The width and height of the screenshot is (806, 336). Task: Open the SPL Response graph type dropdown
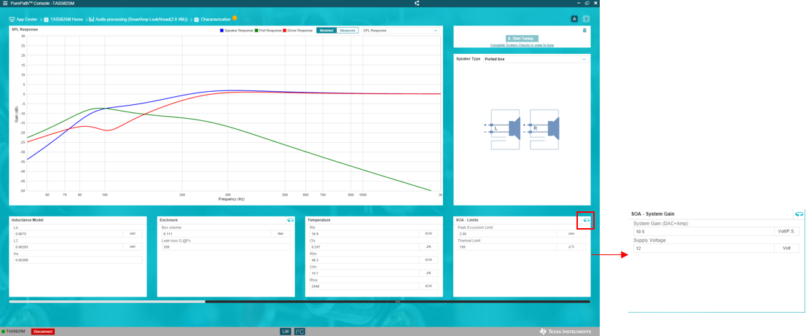point(400,31)
